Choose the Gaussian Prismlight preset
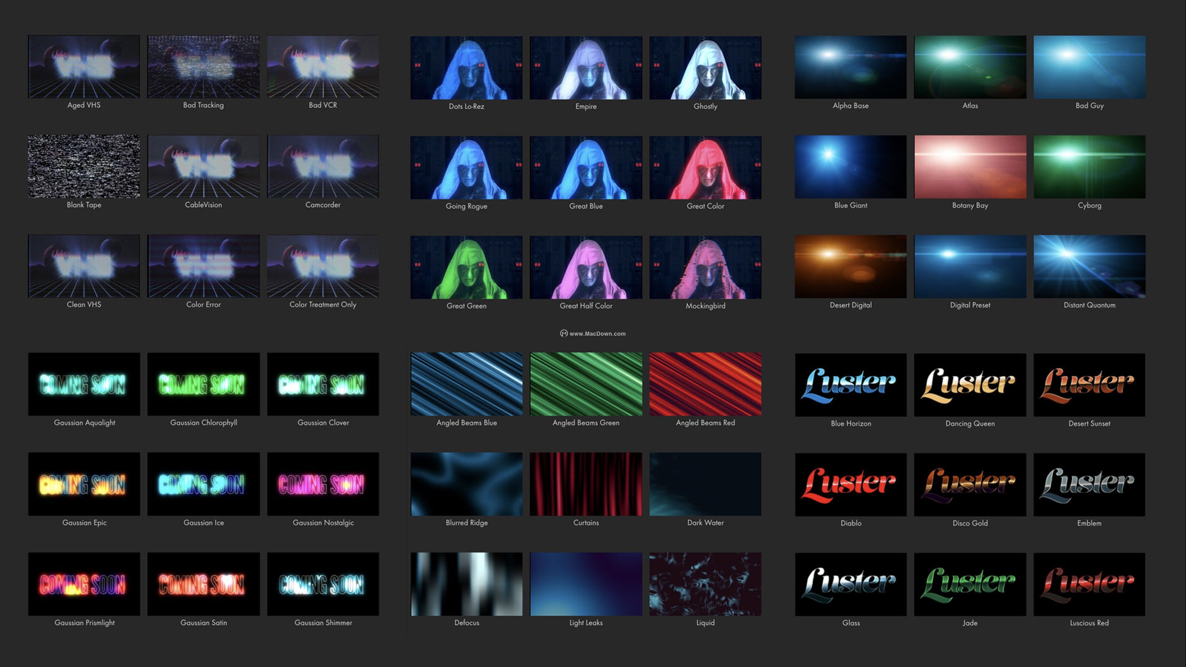The height and width of the screenshot is (667, 1186). pyautogui.click(x=84, y=584)
